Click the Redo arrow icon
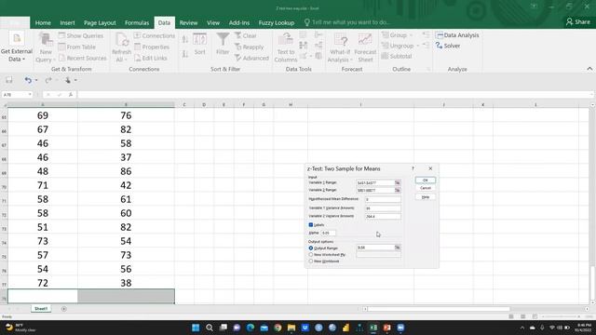 (47, 80)
